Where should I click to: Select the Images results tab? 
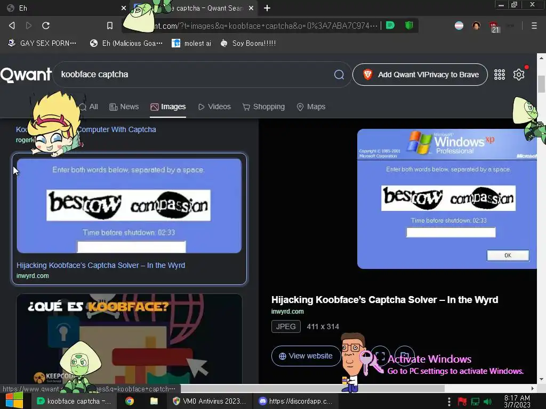(x=168, y=107)
